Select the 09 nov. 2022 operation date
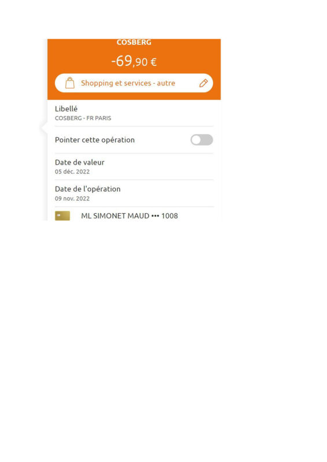The height and width of the screenshot is (462, 327). coord(72,199)
